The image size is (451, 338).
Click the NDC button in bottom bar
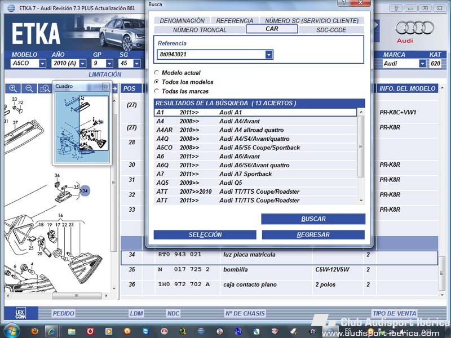(x=173, y=313)
